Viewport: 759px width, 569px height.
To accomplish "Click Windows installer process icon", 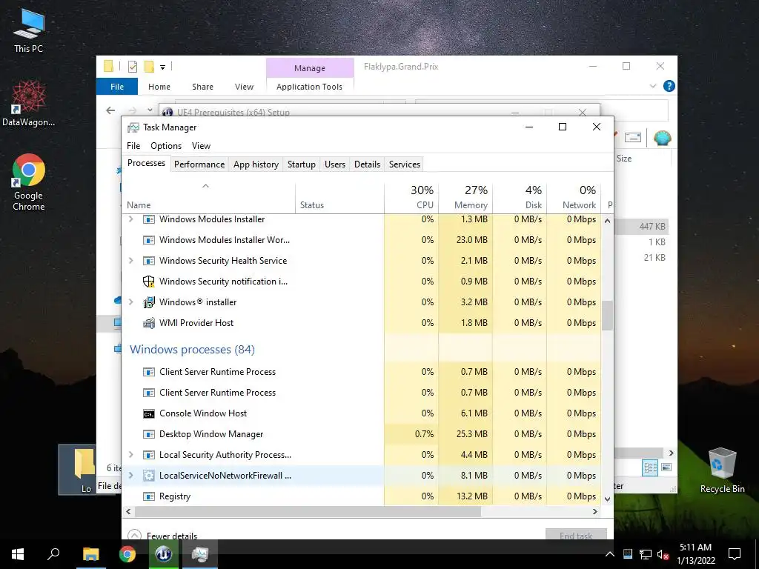I will coord(148,302).
